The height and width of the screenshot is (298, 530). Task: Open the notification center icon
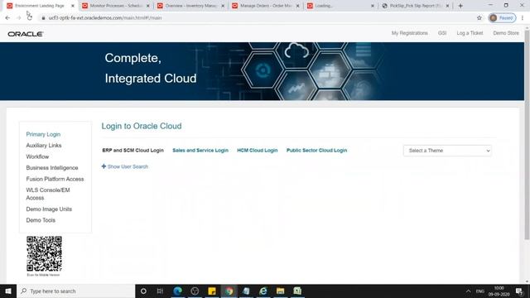519,291
